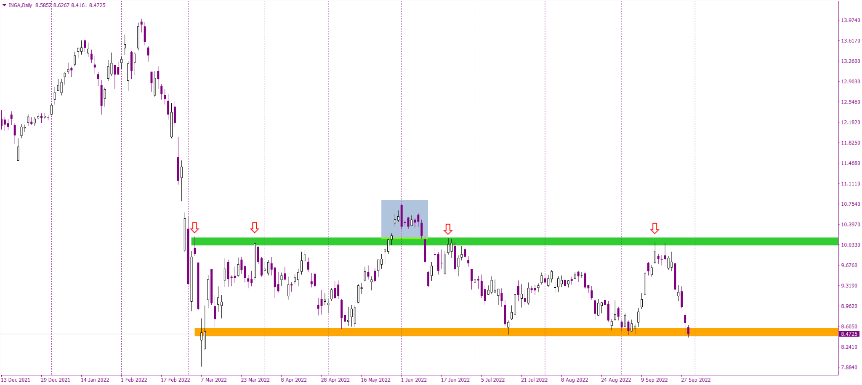The height and width of the screenshot is (385, 862).
Task: Click the 13.6170 price axis label
Action: 850,41
